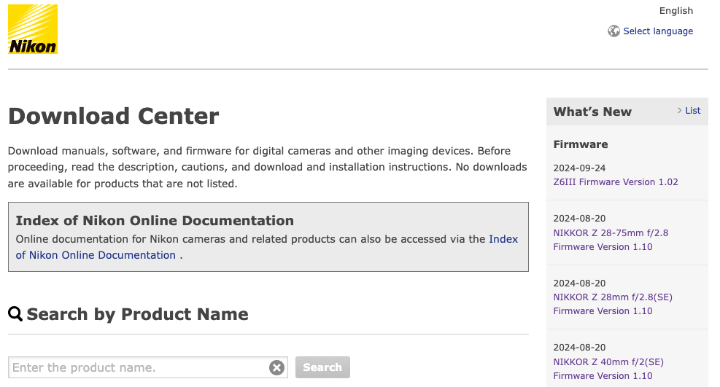720x387 pixels.
Task: Click the chevron next to List
Action: 680,111
